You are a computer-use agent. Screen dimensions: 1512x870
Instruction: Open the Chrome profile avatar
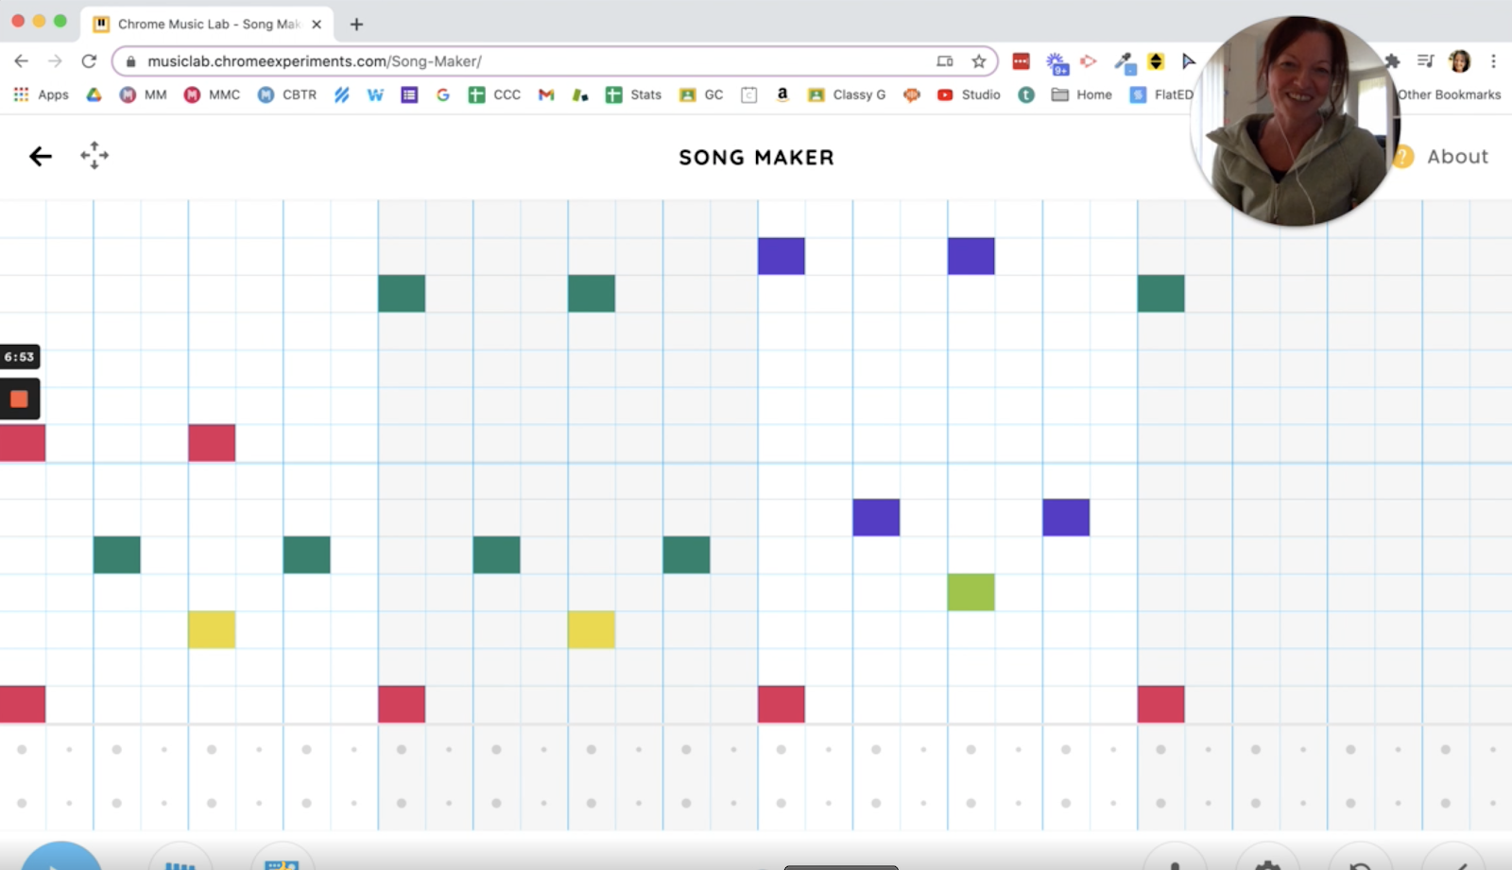pyautogui.click(x=1460, y=61)
